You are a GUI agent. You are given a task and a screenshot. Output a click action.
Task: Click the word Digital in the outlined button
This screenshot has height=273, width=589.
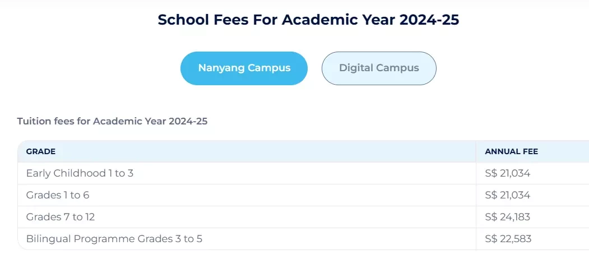point(356,68)
